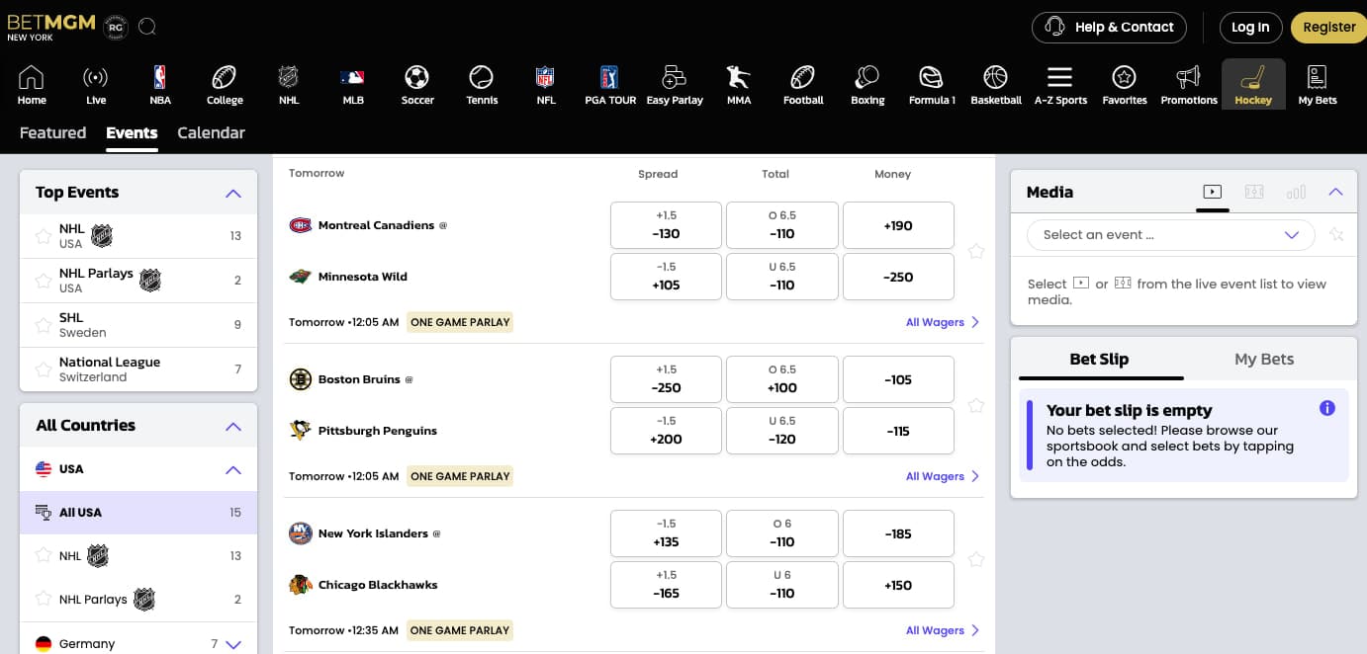Show the media statistics chart view
Screen dimensions: 1367x654
pyautogui.click(x=1296, y=192)
